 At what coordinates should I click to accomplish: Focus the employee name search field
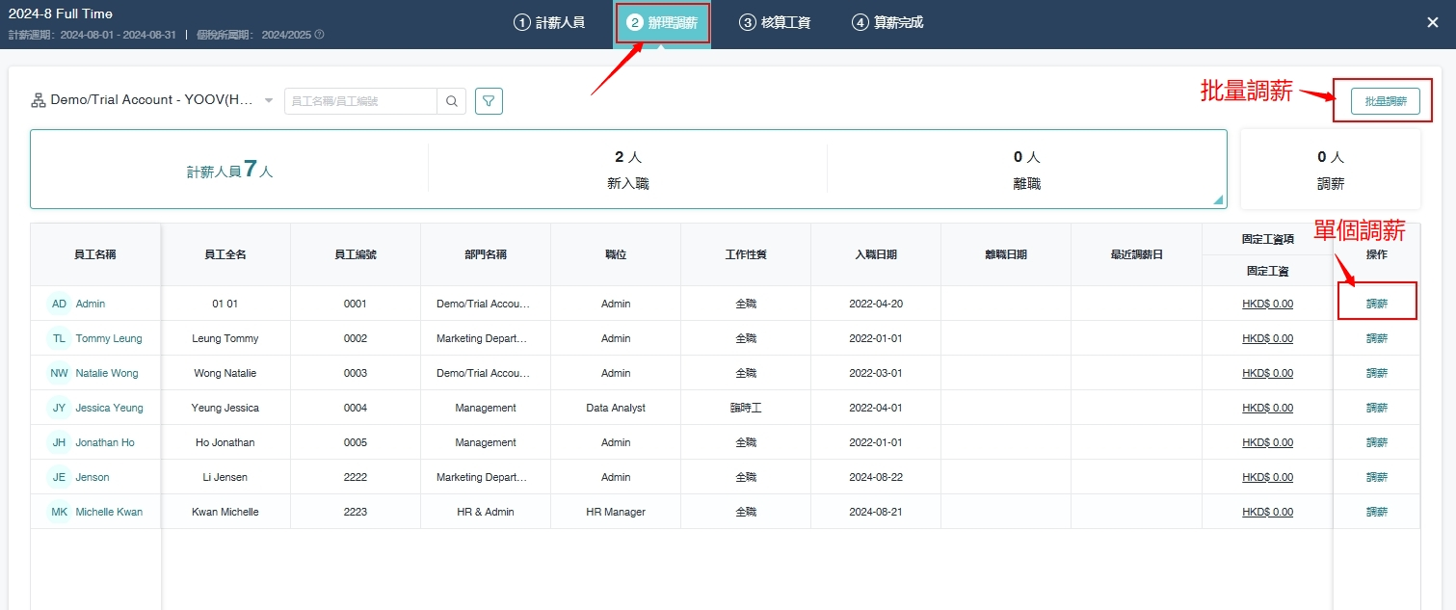pyautogui.click(x=361, y=101)
